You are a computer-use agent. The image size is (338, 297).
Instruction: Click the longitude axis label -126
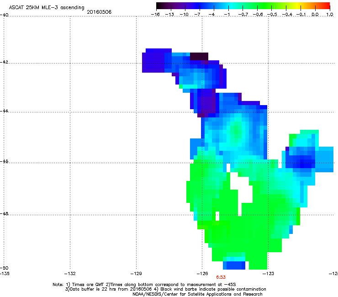click(x=202, y=274)
